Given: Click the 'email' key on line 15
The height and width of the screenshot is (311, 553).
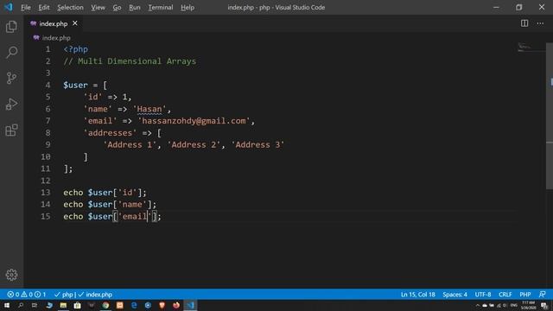Looking at the screenshot, I should click(x=135, y=217).
